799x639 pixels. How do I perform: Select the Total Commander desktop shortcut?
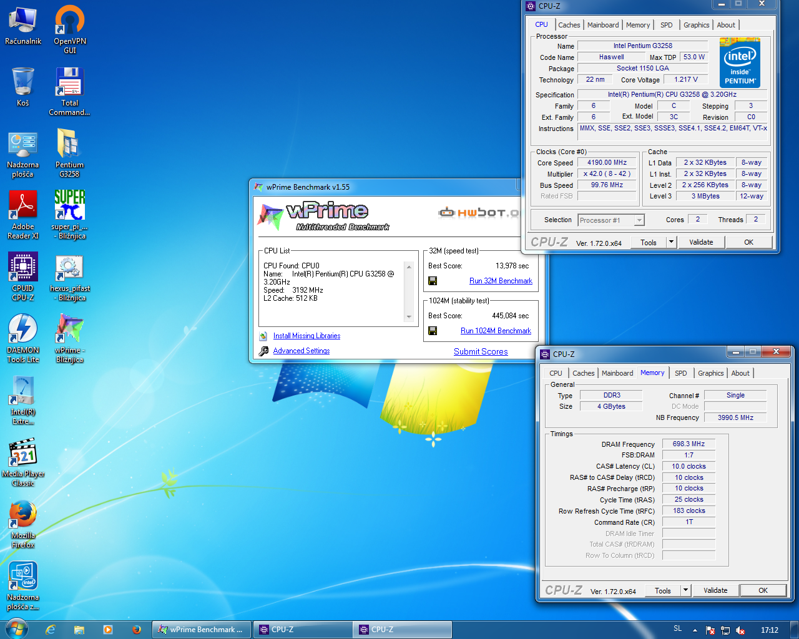[x=70, y=92]
